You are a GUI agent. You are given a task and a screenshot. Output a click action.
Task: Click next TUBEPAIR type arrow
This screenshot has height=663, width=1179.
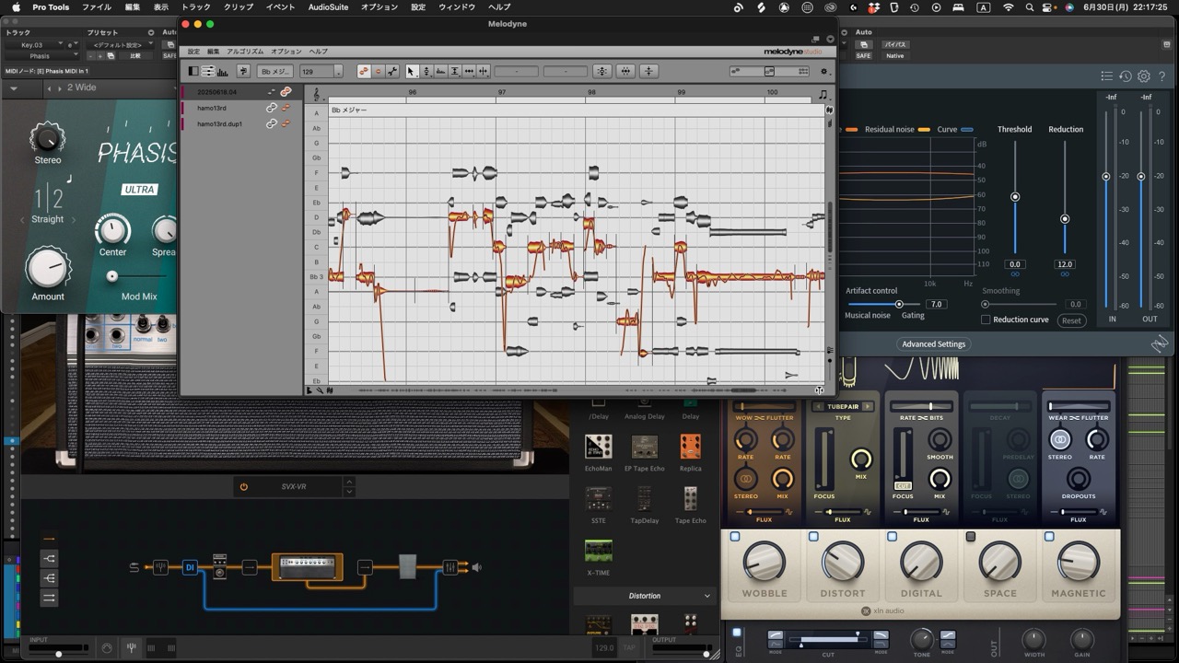coord(867,406)
